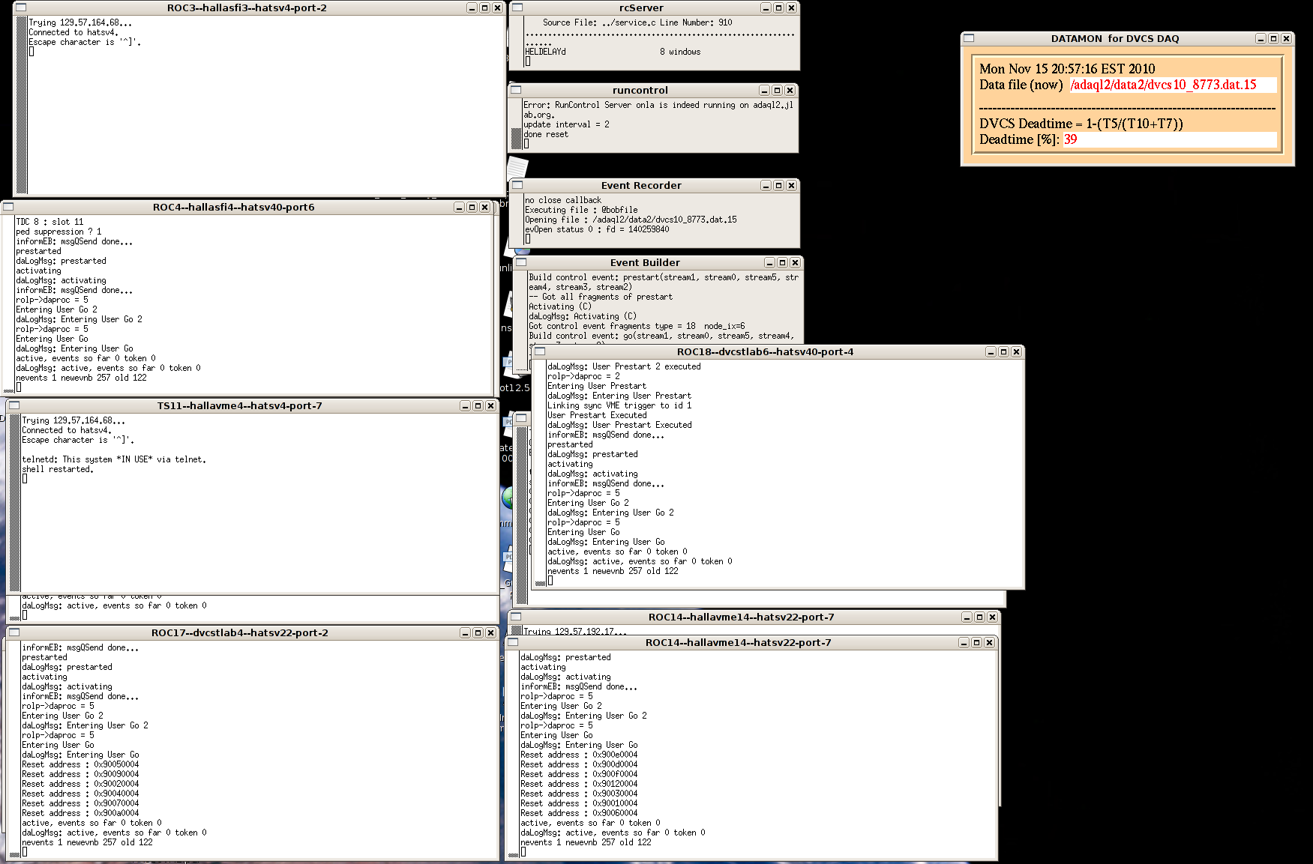Screen dimensions: 1313x864
Task: Focus the TS11--hallavme4--hatsv4-port-7 title bar
Action: 239,406
